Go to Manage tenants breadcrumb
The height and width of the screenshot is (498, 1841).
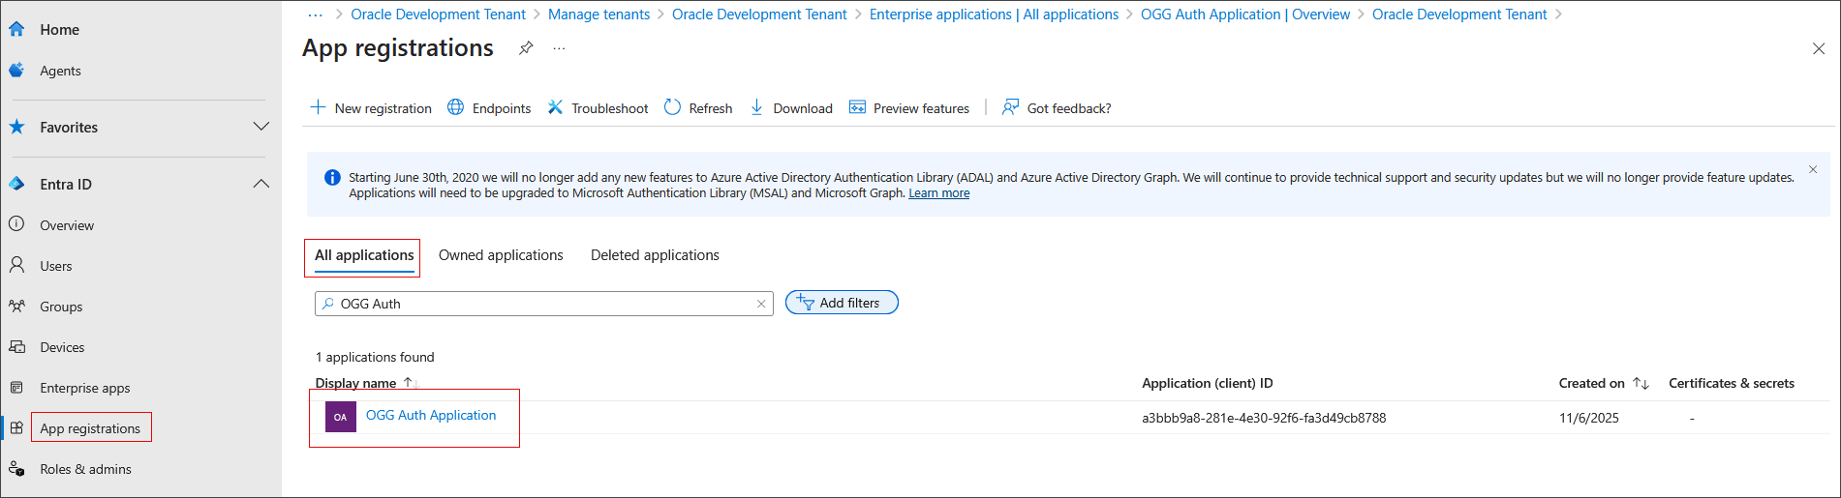pos(598,15)
